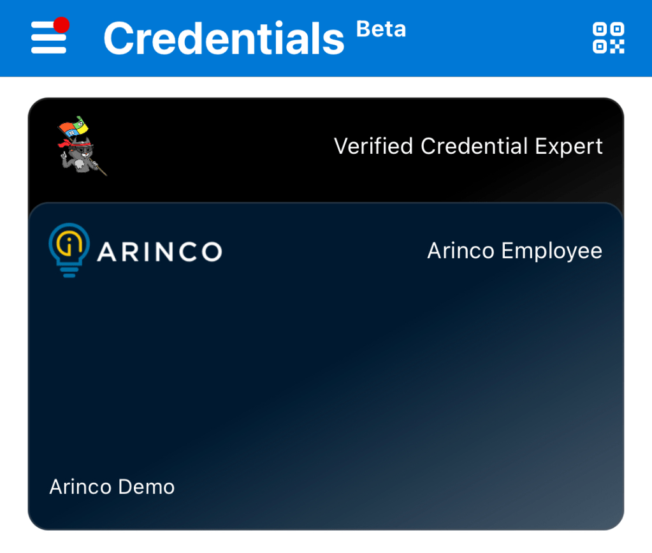Tap the Arinco Employee label on the card
The width and height of the screenshot is (652, 553).
point(514,251)
